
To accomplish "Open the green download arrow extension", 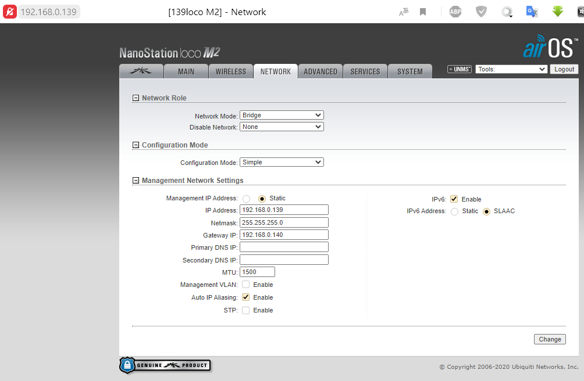I will pyautogui.click(x=558, y=12).
